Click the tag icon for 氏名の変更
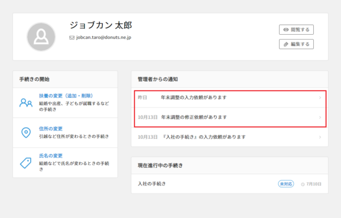The width and height of the screenshot is (341, 218). (26, 163)
